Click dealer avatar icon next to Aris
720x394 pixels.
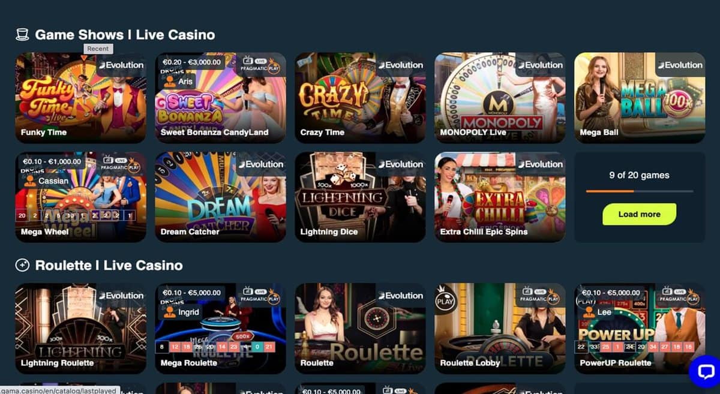pos(170,82)
